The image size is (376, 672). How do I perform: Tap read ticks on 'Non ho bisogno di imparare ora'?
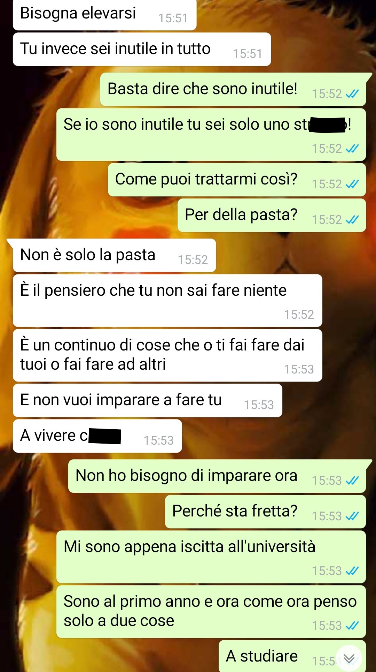point(352,481)
